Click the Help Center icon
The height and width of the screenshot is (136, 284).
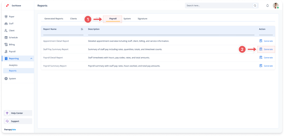tap(7, 113)
